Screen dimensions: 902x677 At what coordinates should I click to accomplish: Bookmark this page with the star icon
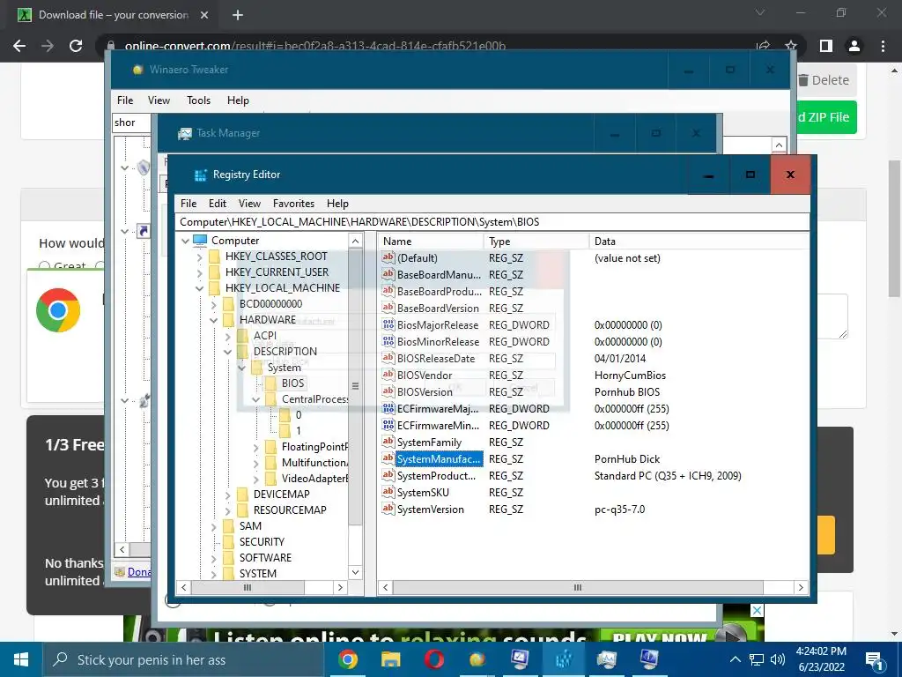pos(791,46)
